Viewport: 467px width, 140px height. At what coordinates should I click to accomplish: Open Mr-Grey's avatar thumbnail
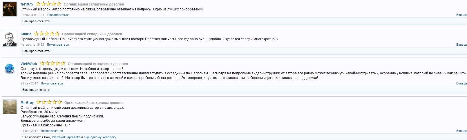(10, 107)
